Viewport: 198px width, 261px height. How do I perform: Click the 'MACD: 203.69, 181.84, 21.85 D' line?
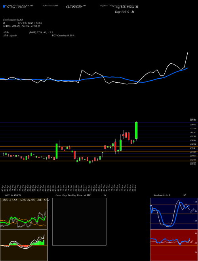click(x=21, y=26)
